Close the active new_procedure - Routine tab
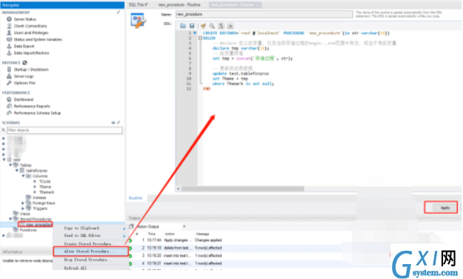The image size is (463, 279). [x=258, y=4]
